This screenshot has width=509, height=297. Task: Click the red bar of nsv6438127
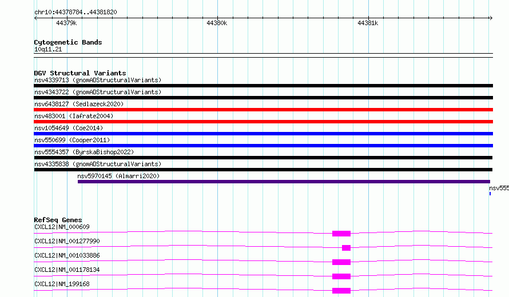pos(263,110)
